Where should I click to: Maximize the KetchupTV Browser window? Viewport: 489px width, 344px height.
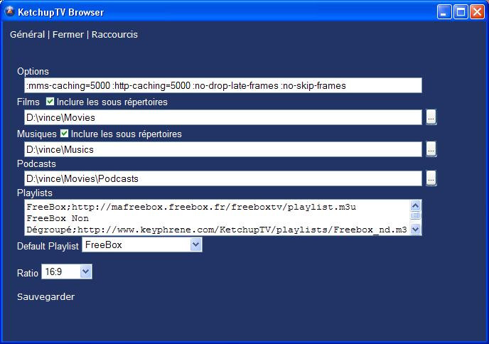pyautogui.click(x=461, y=12)
